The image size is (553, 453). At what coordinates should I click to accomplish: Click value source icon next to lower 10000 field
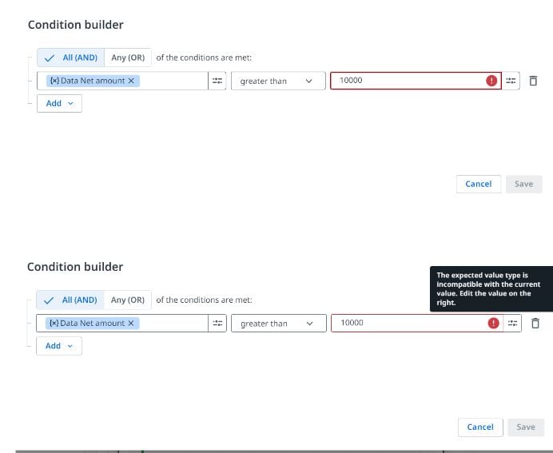pos(512,323)
